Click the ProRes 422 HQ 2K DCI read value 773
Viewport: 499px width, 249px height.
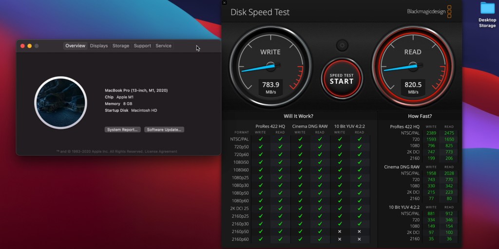tap(449, 152)
